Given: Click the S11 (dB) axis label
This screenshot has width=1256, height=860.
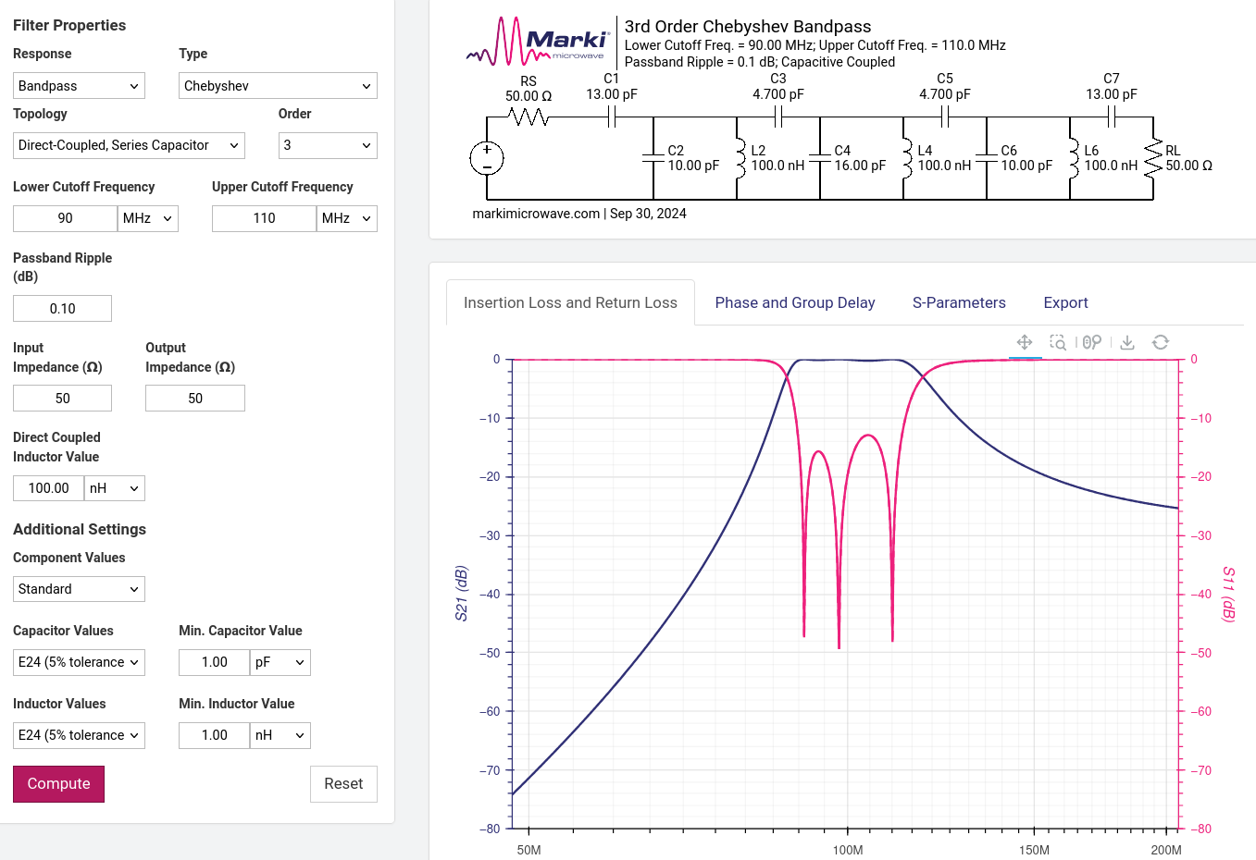Looking at the screenshot, I should (x=1228, y=594).
